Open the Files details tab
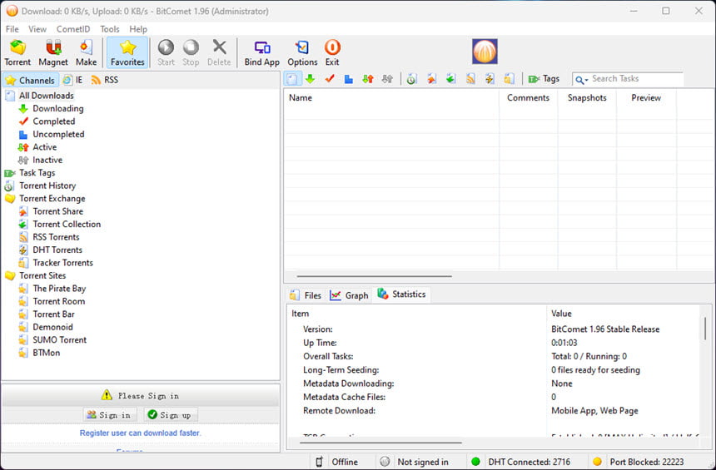Screen dimensions: 716x470 [306, 295]
